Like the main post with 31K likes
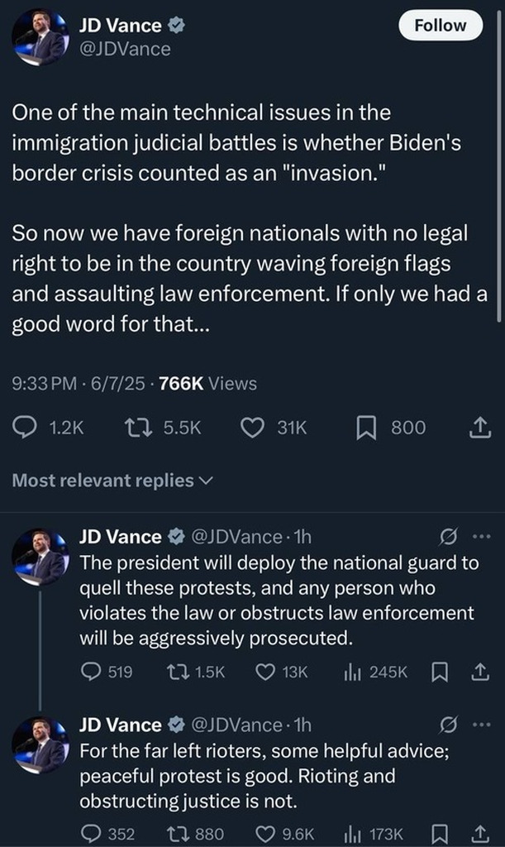The image size is (505, 847). pos(251,427)
